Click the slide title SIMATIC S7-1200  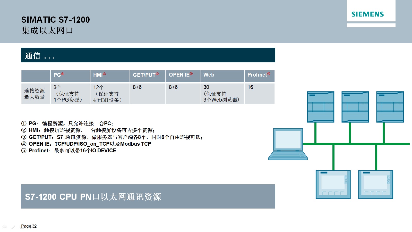coord(56,20)
